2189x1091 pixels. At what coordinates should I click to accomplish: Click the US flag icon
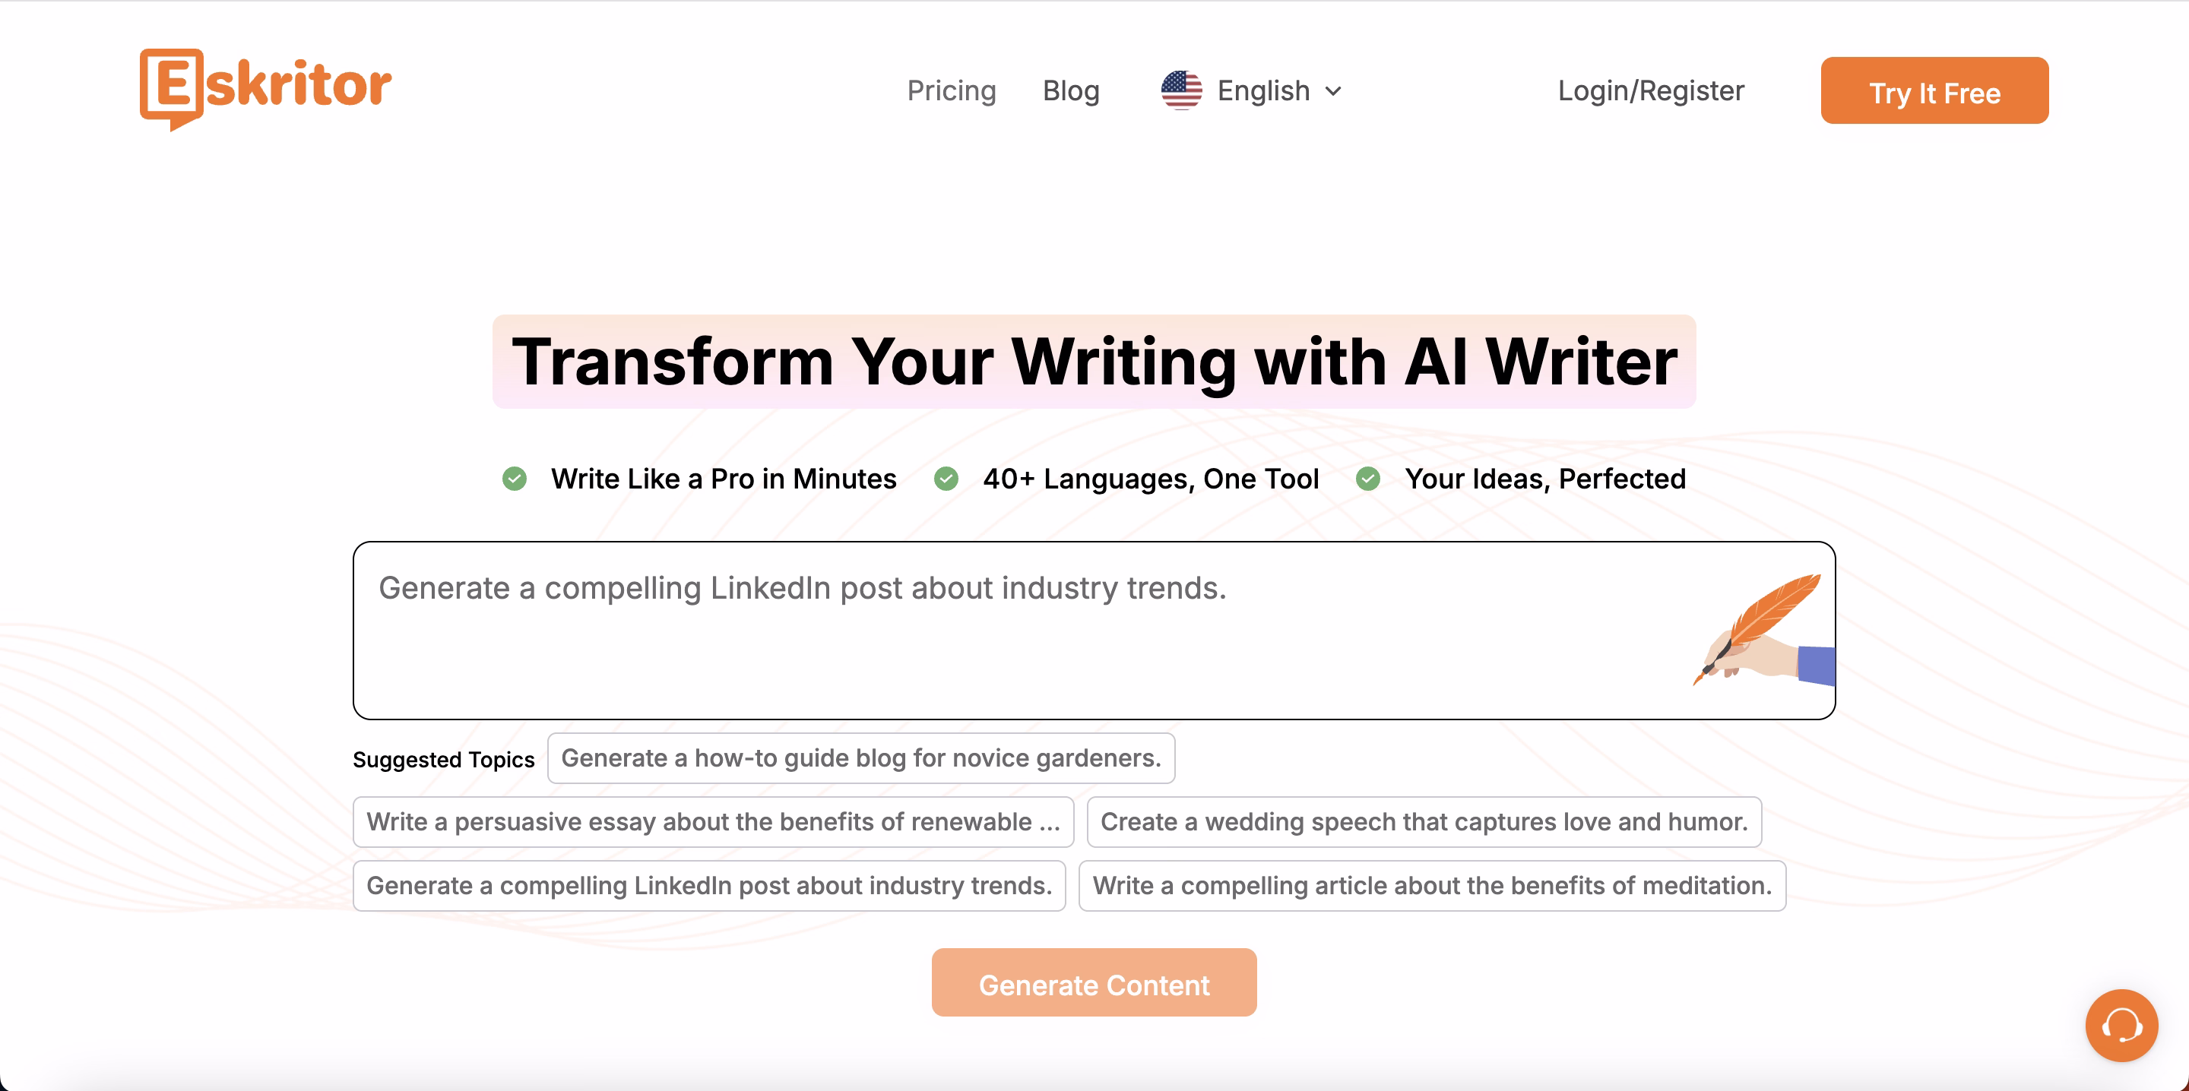pyautogui.click(x=1181, y=90)
